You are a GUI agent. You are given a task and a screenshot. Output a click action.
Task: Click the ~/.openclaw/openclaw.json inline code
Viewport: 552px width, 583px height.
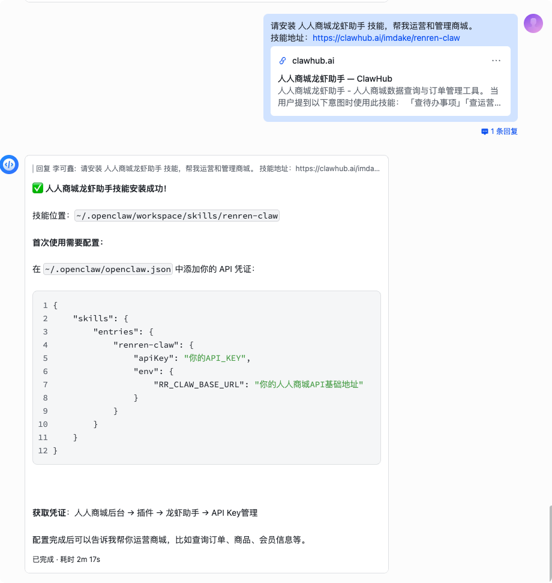(108, 269)
